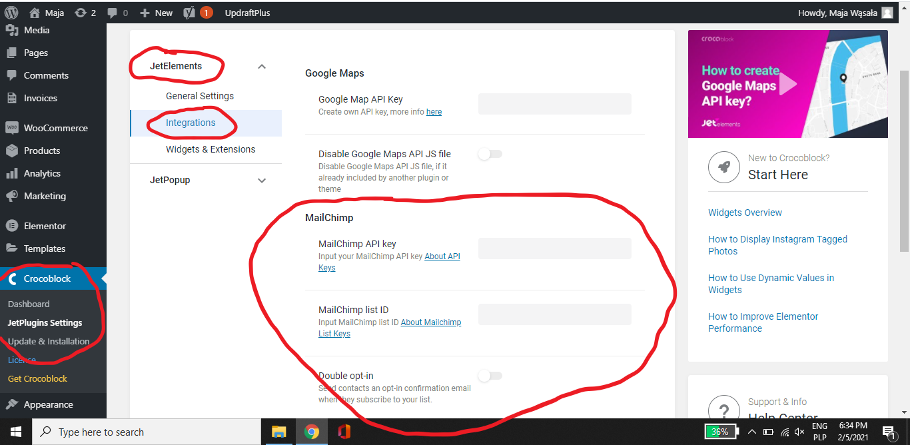Open Update & Installation submenu
910x445 pixels.
point(49,341)
